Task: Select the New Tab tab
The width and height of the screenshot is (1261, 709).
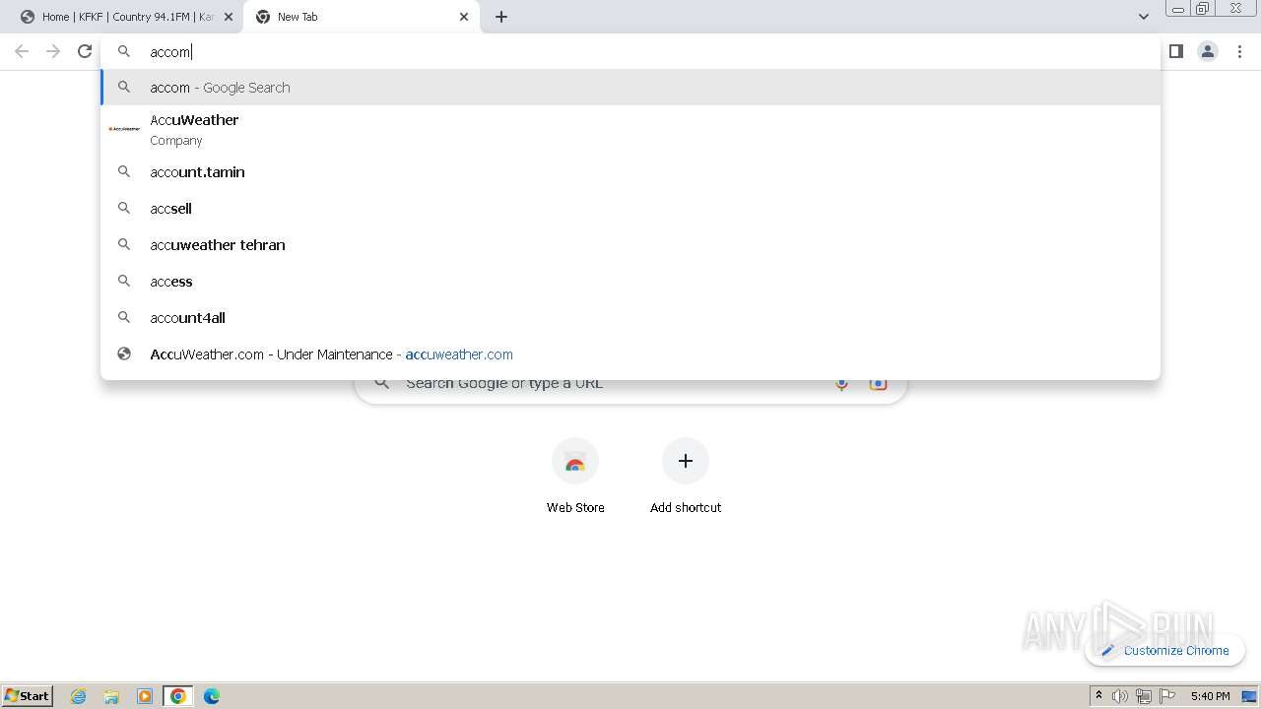Action: coord(361,17)
